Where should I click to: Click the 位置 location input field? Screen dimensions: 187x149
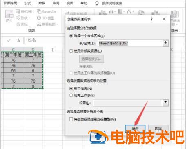(x=128, y=103)
